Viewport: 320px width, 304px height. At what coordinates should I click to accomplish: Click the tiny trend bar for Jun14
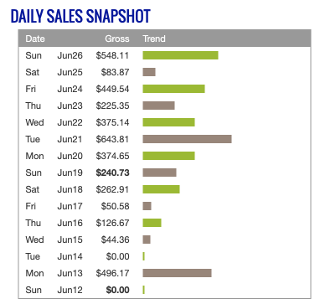pos(143,256)
